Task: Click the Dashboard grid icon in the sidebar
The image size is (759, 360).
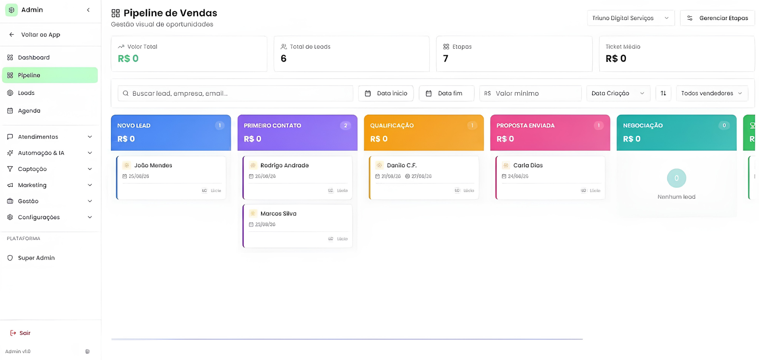Action: pos(10,58)
